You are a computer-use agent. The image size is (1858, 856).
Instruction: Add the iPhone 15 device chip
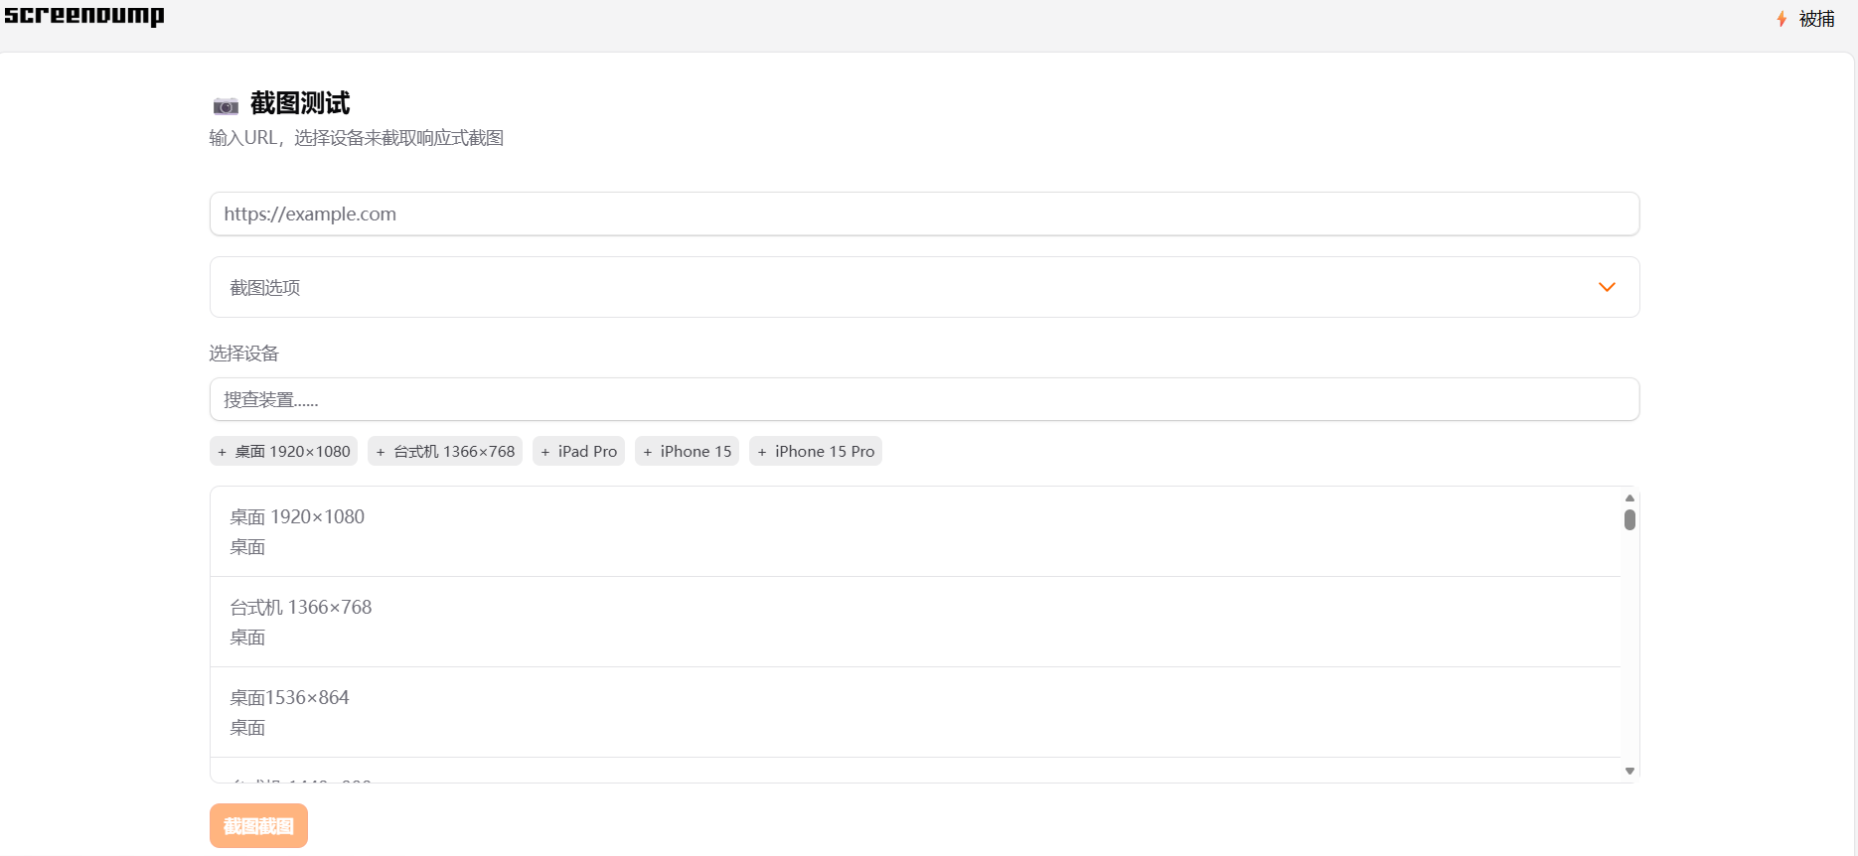coord(687,451)
